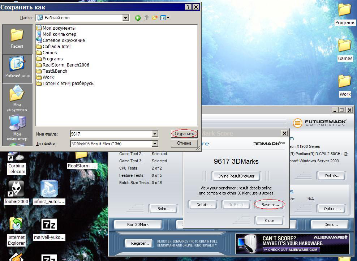Click the Save as... button
This screenshot has width=357, height=261.
270,205
